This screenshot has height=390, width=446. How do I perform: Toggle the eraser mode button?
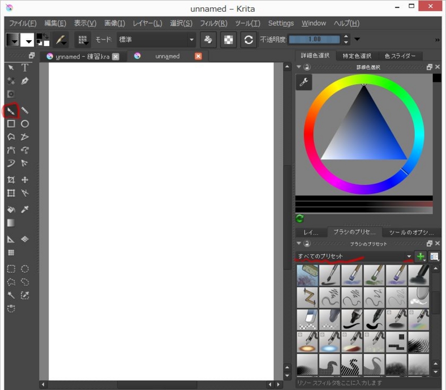coord(208,40)
